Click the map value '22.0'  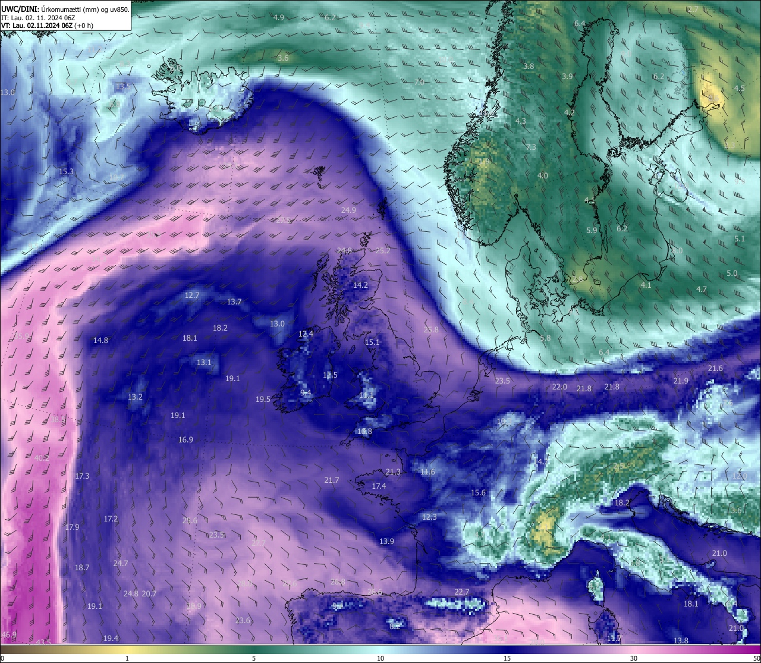point(559,387)
